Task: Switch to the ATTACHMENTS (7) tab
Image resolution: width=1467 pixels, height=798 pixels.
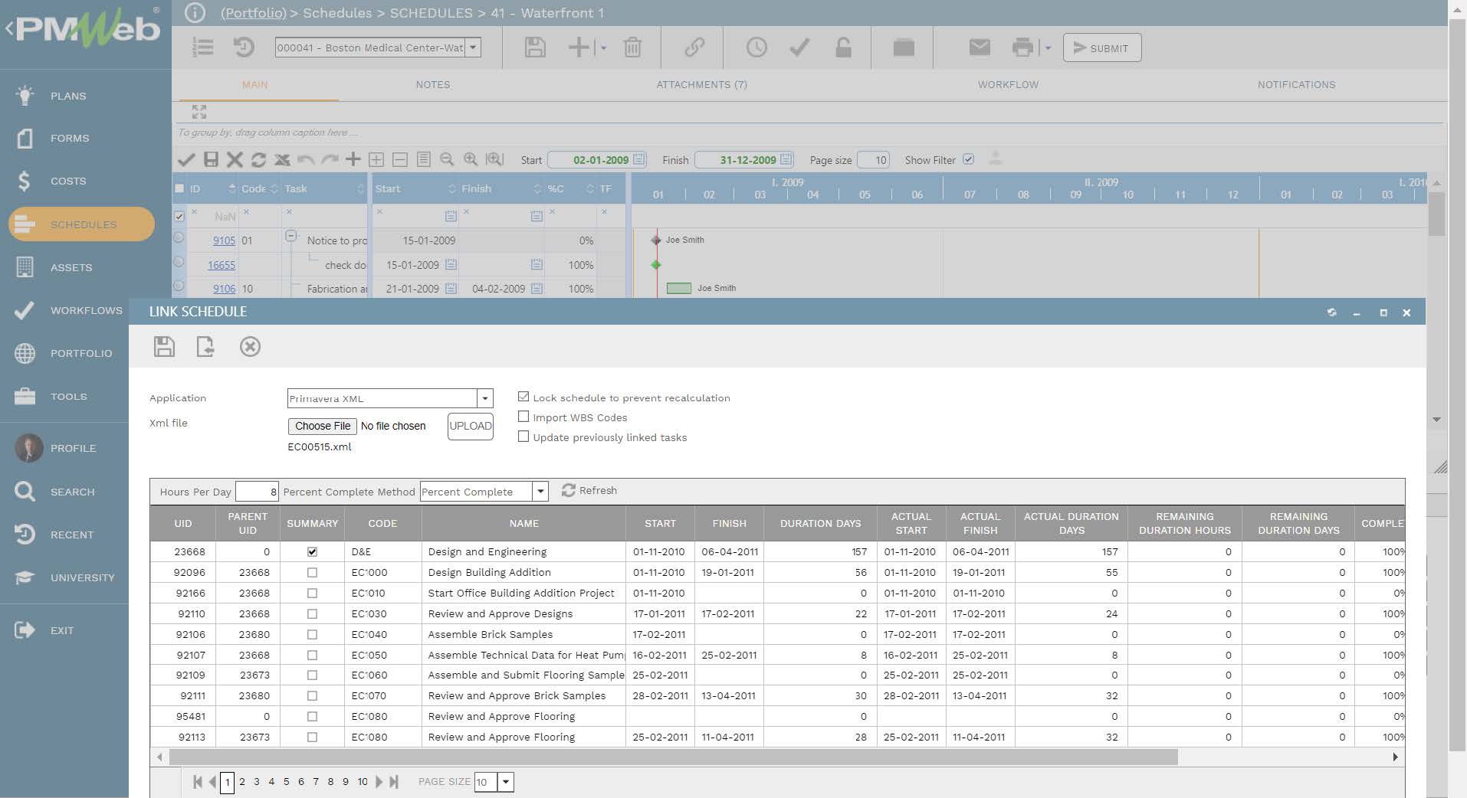Action: (701, 84)
